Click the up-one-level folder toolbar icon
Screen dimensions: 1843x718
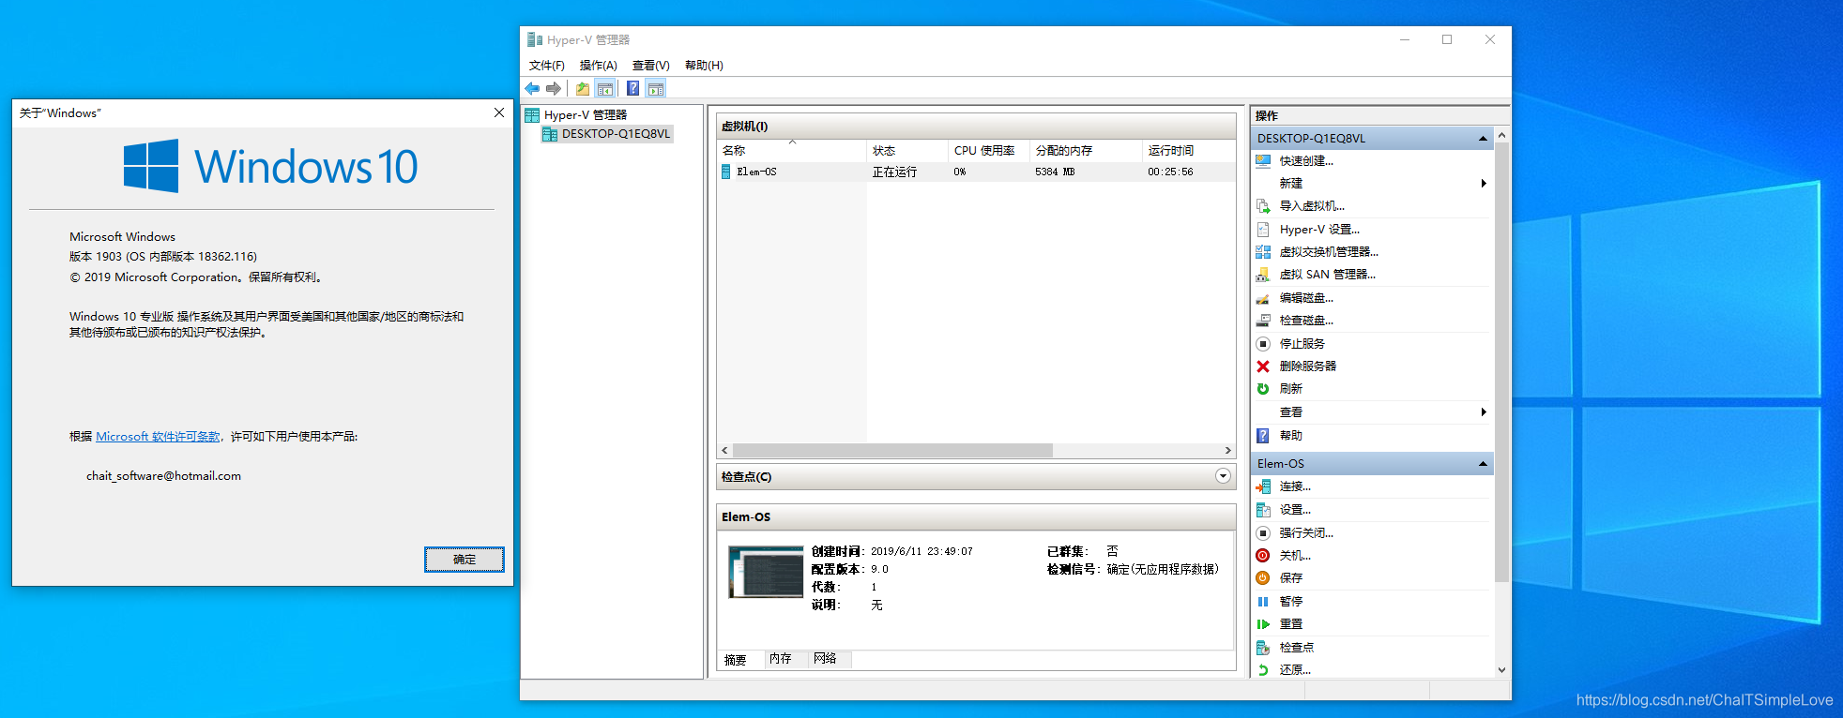[583, 89]
